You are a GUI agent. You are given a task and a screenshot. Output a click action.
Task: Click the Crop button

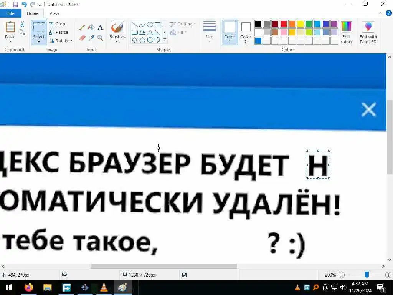pos(58,24)
